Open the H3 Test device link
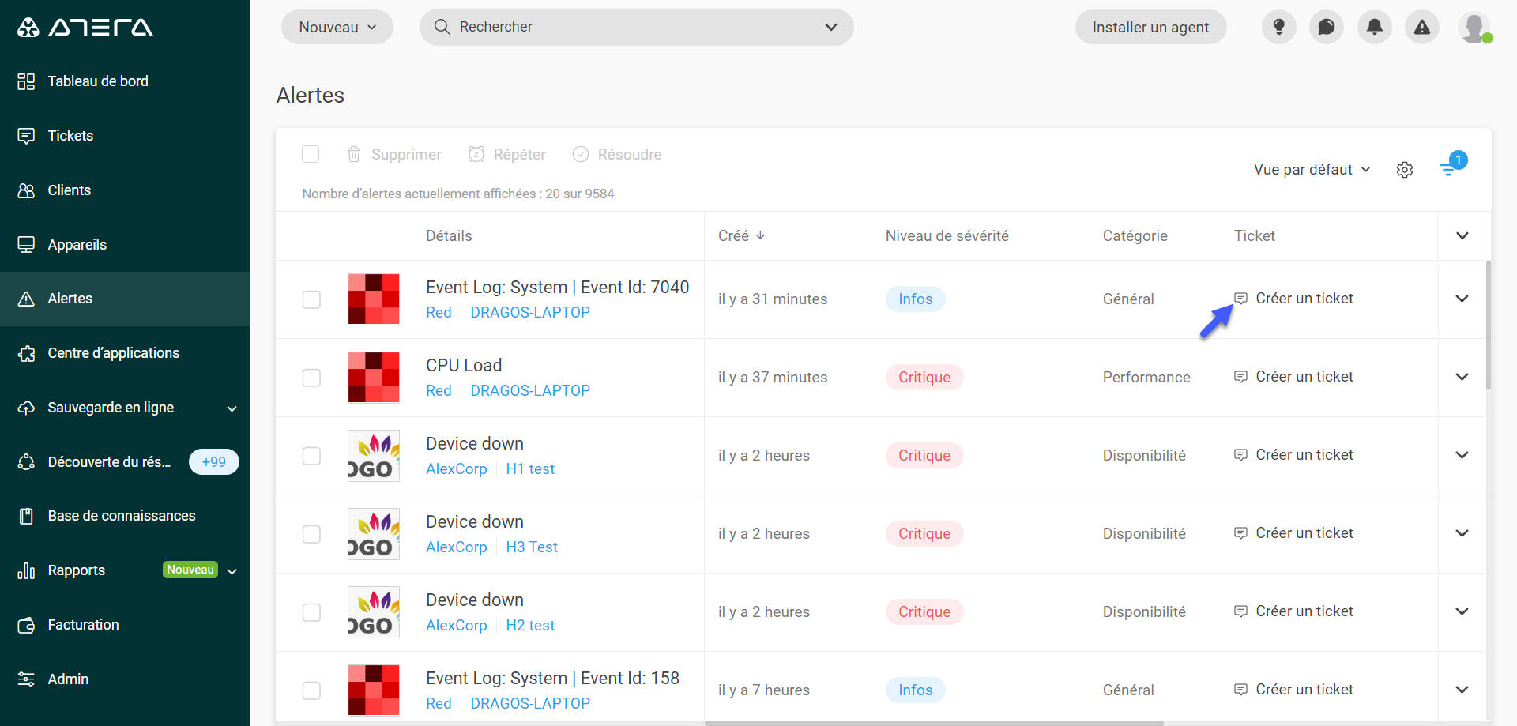Viewport: 1517px width, 726px height. (x=532, y=547)
